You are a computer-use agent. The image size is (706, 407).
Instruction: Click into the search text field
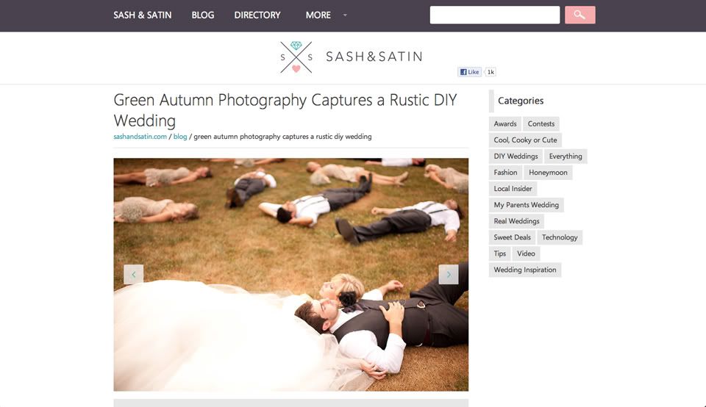[x=495, y=15]
